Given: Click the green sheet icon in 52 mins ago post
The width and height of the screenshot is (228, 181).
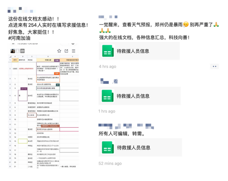Looking at the screenshot, I should tap(108, 148).
